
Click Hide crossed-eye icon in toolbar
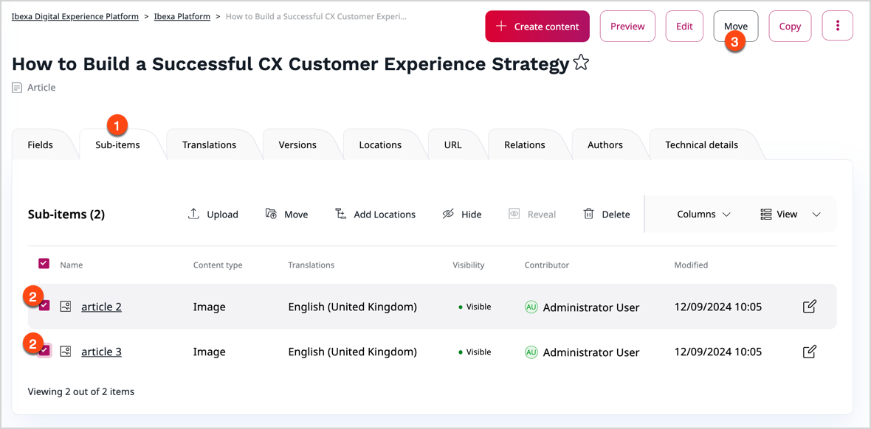pyautogui.click(x=448, y=214)
